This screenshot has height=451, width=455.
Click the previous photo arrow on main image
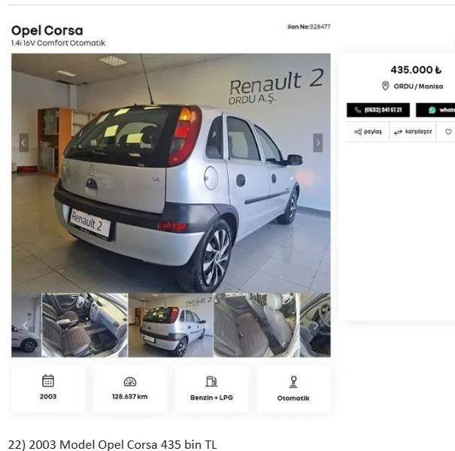tap(24, 143)
